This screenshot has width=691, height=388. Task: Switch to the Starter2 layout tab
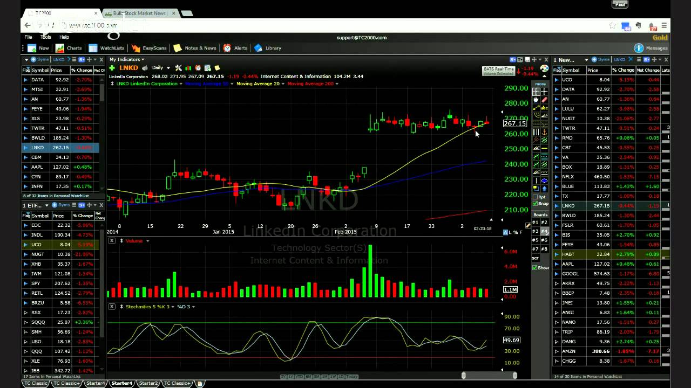148,383
